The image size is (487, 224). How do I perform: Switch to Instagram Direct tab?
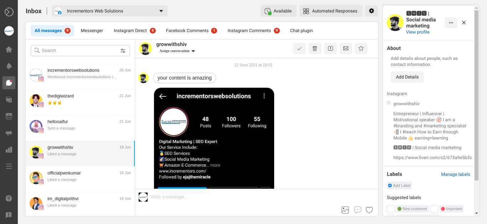pyautogui.click(x=134, y=31)
